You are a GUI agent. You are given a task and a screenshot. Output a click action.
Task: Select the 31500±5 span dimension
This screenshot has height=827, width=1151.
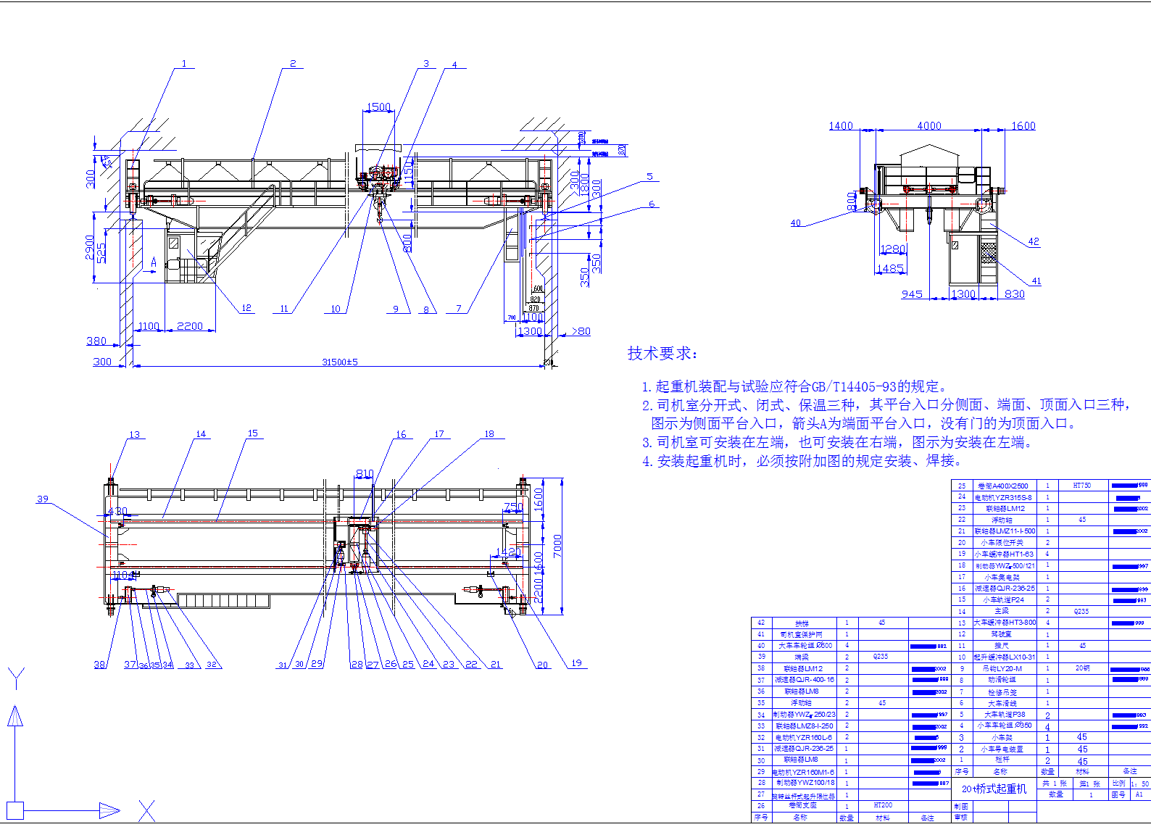click(x=340, y=362)
